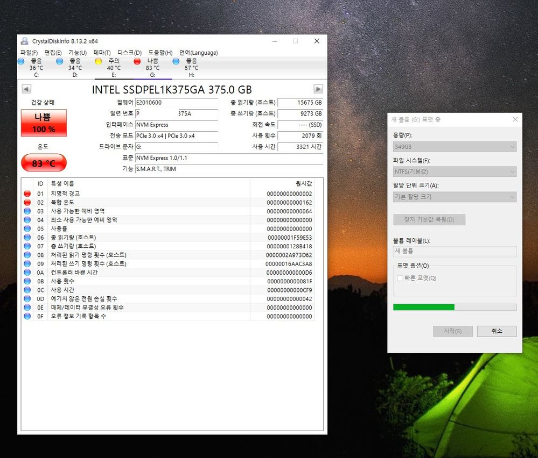Viewport: 538px width, 458px height.
Task: Click the red 나쁨 100 % health status button
Action: coord(44,123)
